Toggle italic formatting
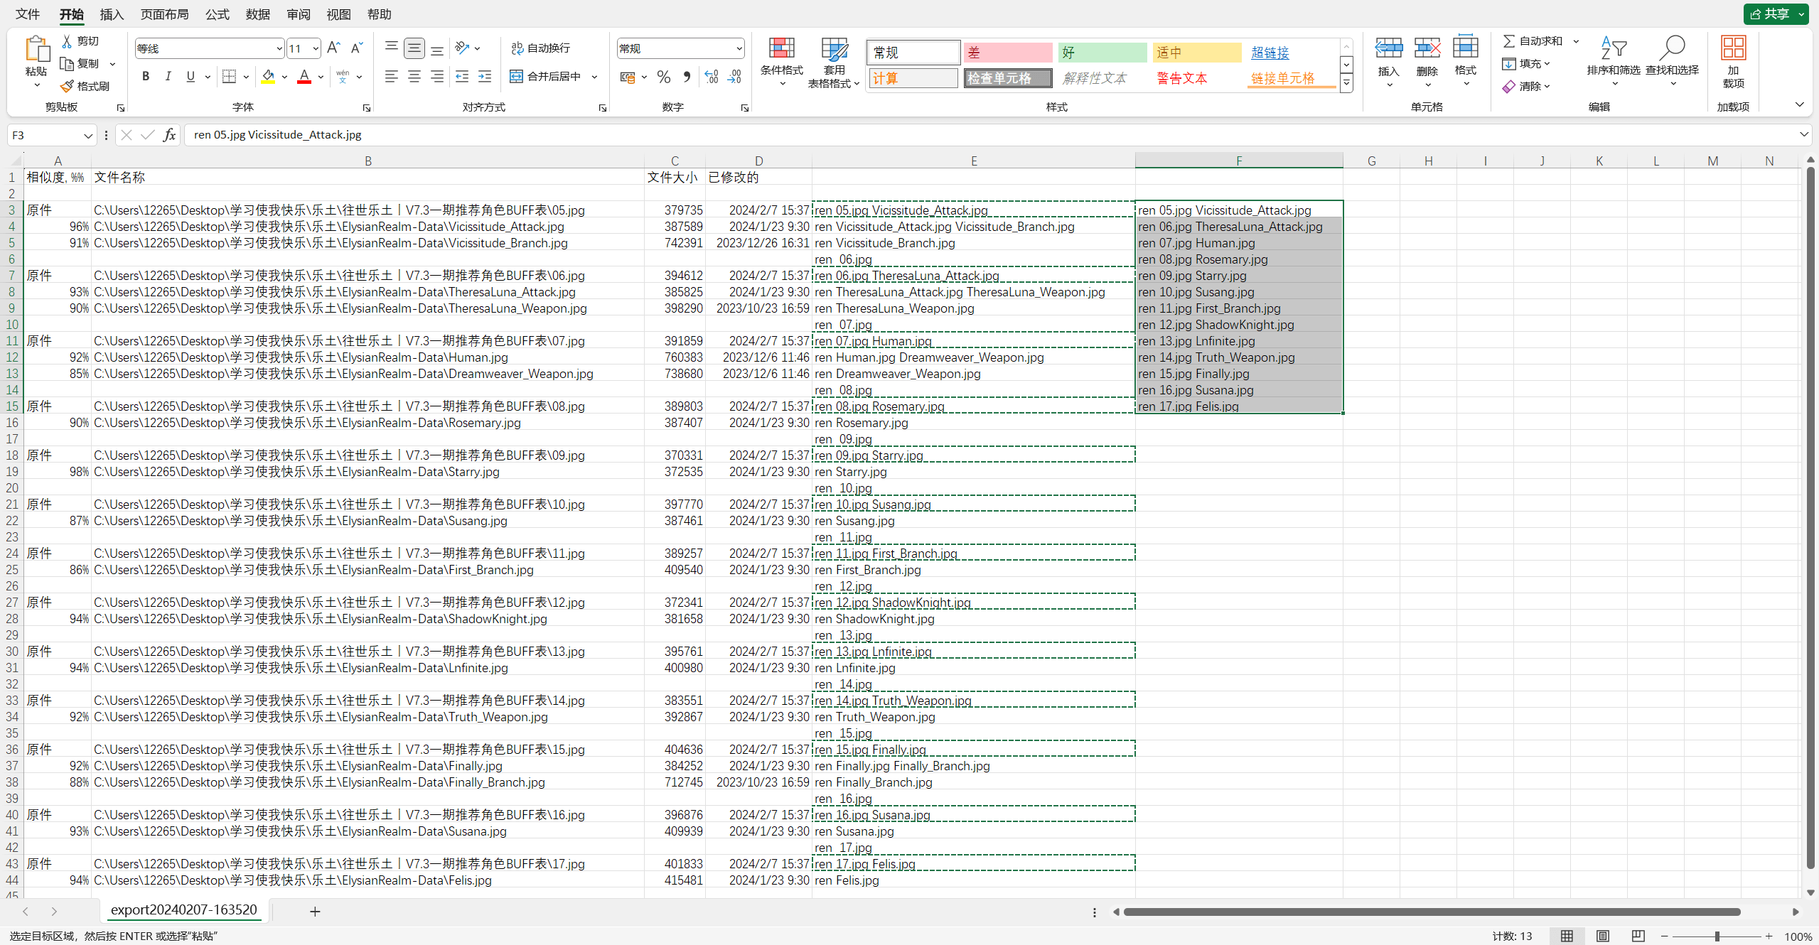The width and height of the screenshot is (1819, 945). pos(168,77)
